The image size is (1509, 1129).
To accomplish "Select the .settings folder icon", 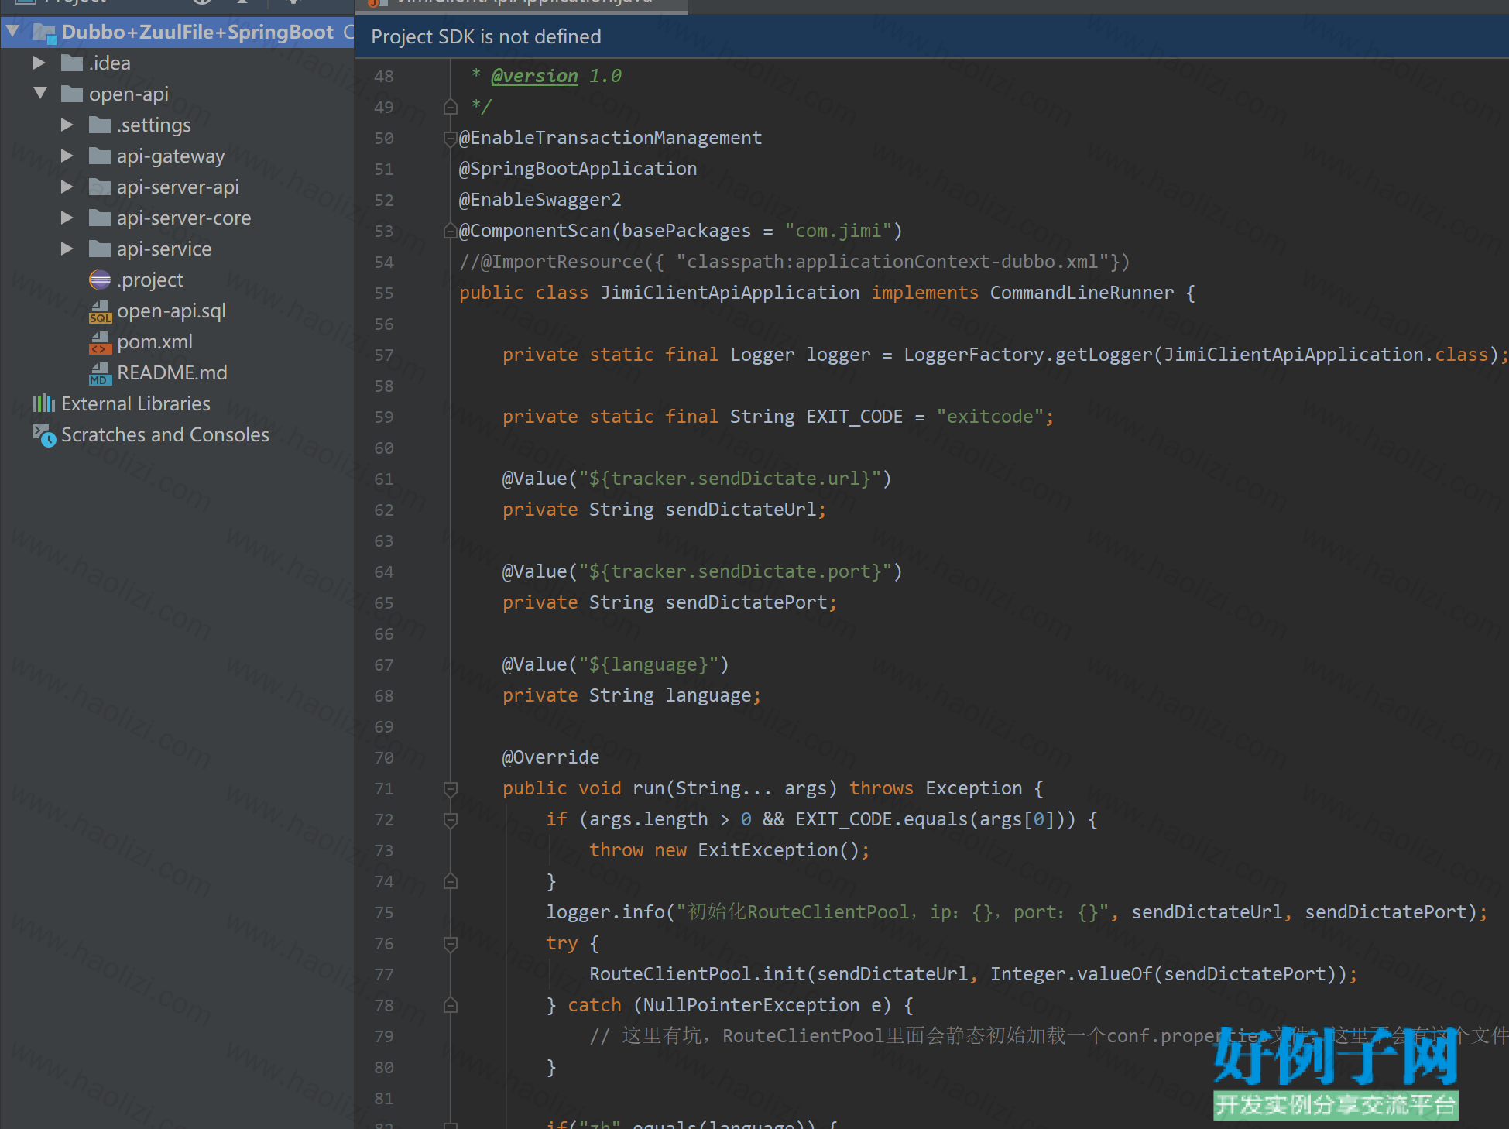I will (100, 125).
